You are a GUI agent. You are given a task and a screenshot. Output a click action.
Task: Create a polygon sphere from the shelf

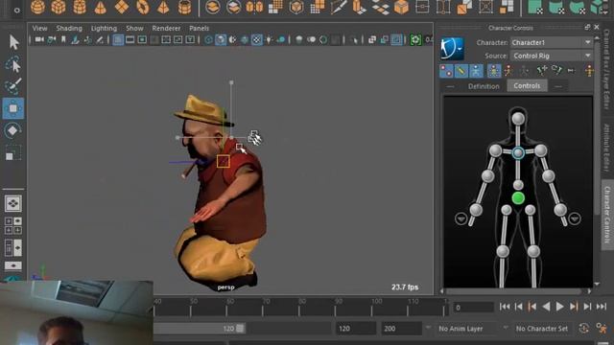pos(37,7)
